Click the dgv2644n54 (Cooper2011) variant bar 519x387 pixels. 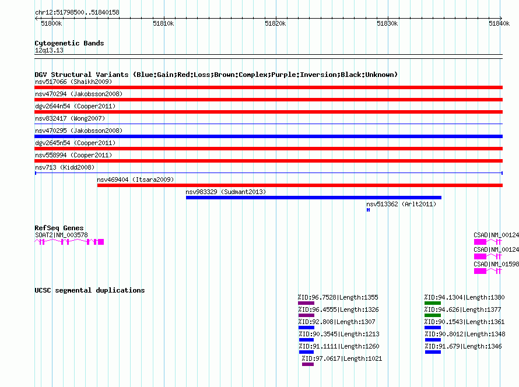268,112
